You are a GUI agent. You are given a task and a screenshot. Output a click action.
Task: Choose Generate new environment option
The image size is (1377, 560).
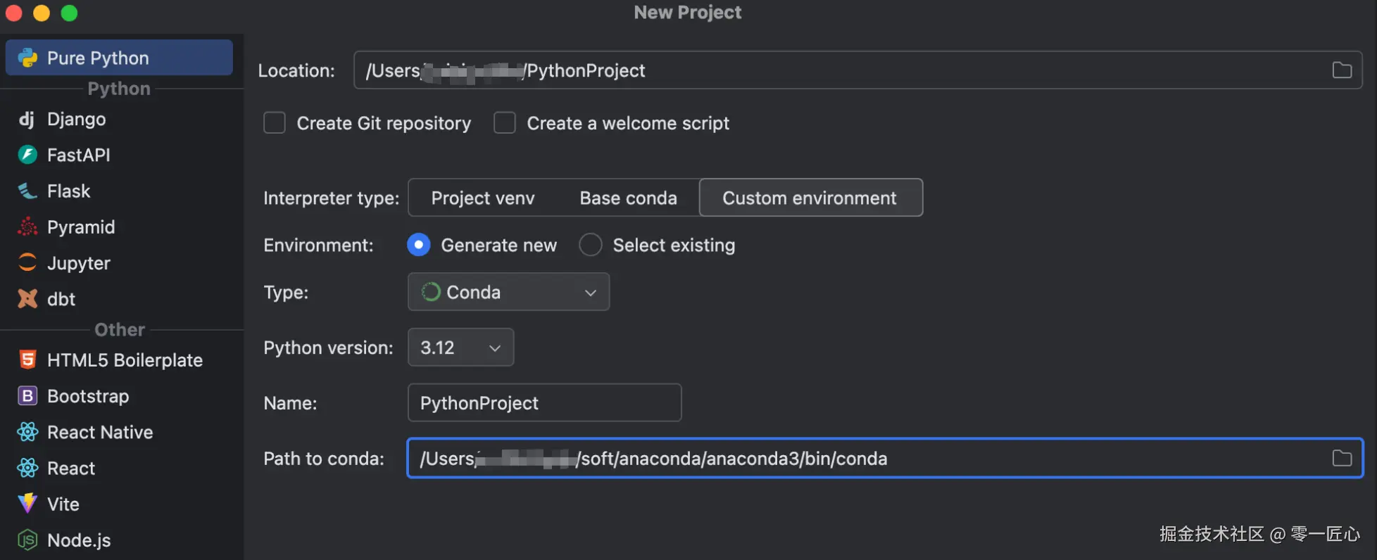pos(419,245)
